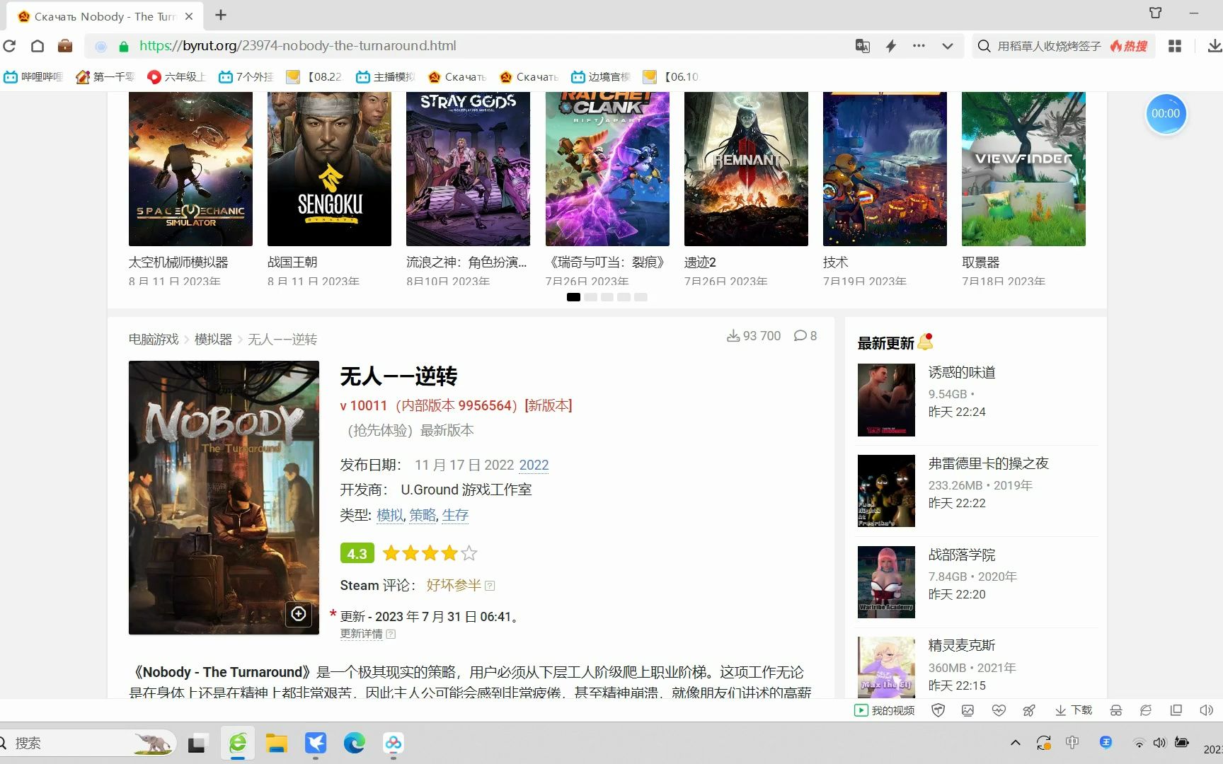Screen dimensions: 1223x764
Task: Open the 模拟 genre link
Action: pos(389,515)
